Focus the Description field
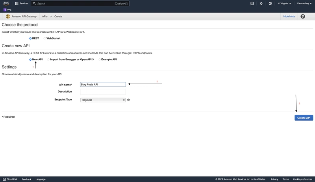The height and width of the screenshot is (182, 315). pos(103,92)
